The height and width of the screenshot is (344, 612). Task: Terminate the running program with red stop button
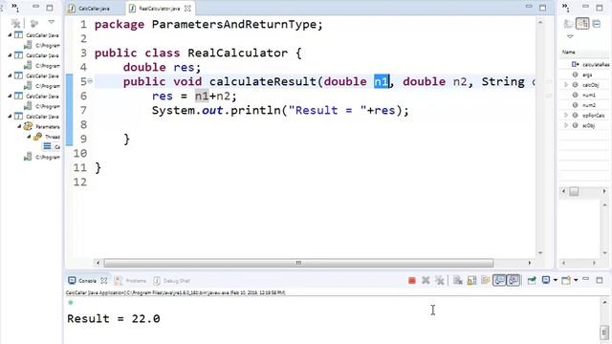[x=412, y=280]
